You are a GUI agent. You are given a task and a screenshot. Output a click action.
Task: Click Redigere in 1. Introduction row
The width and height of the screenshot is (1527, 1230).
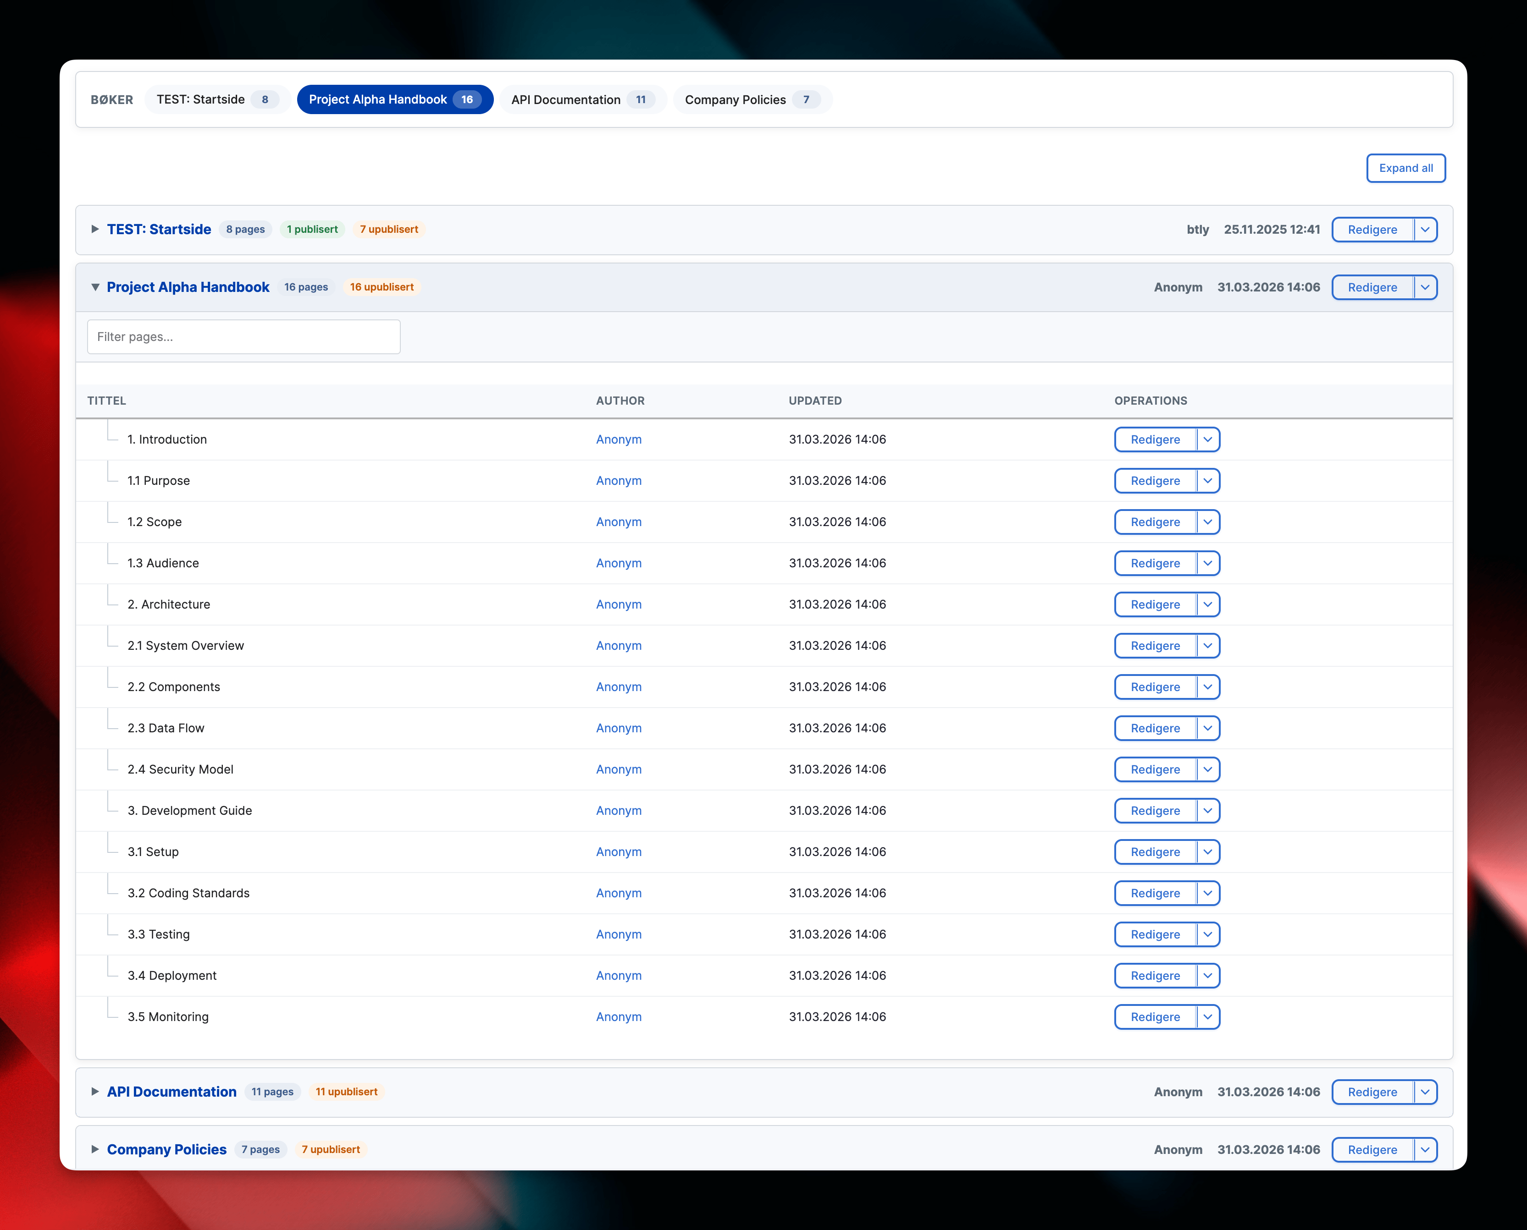coord(1155,439)
